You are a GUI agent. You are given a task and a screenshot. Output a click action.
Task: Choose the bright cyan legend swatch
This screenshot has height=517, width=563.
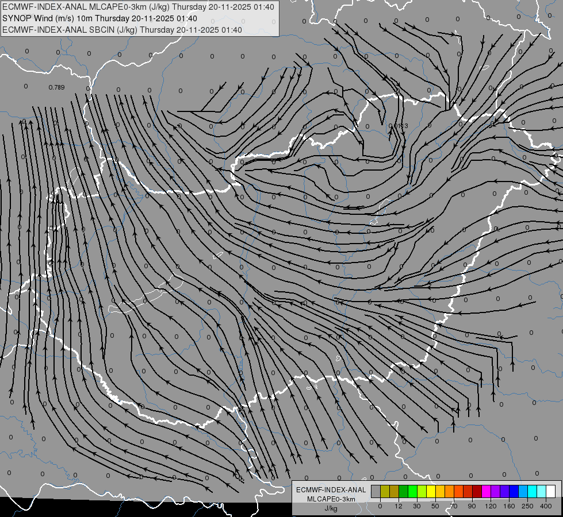click(x=533, y=491)
